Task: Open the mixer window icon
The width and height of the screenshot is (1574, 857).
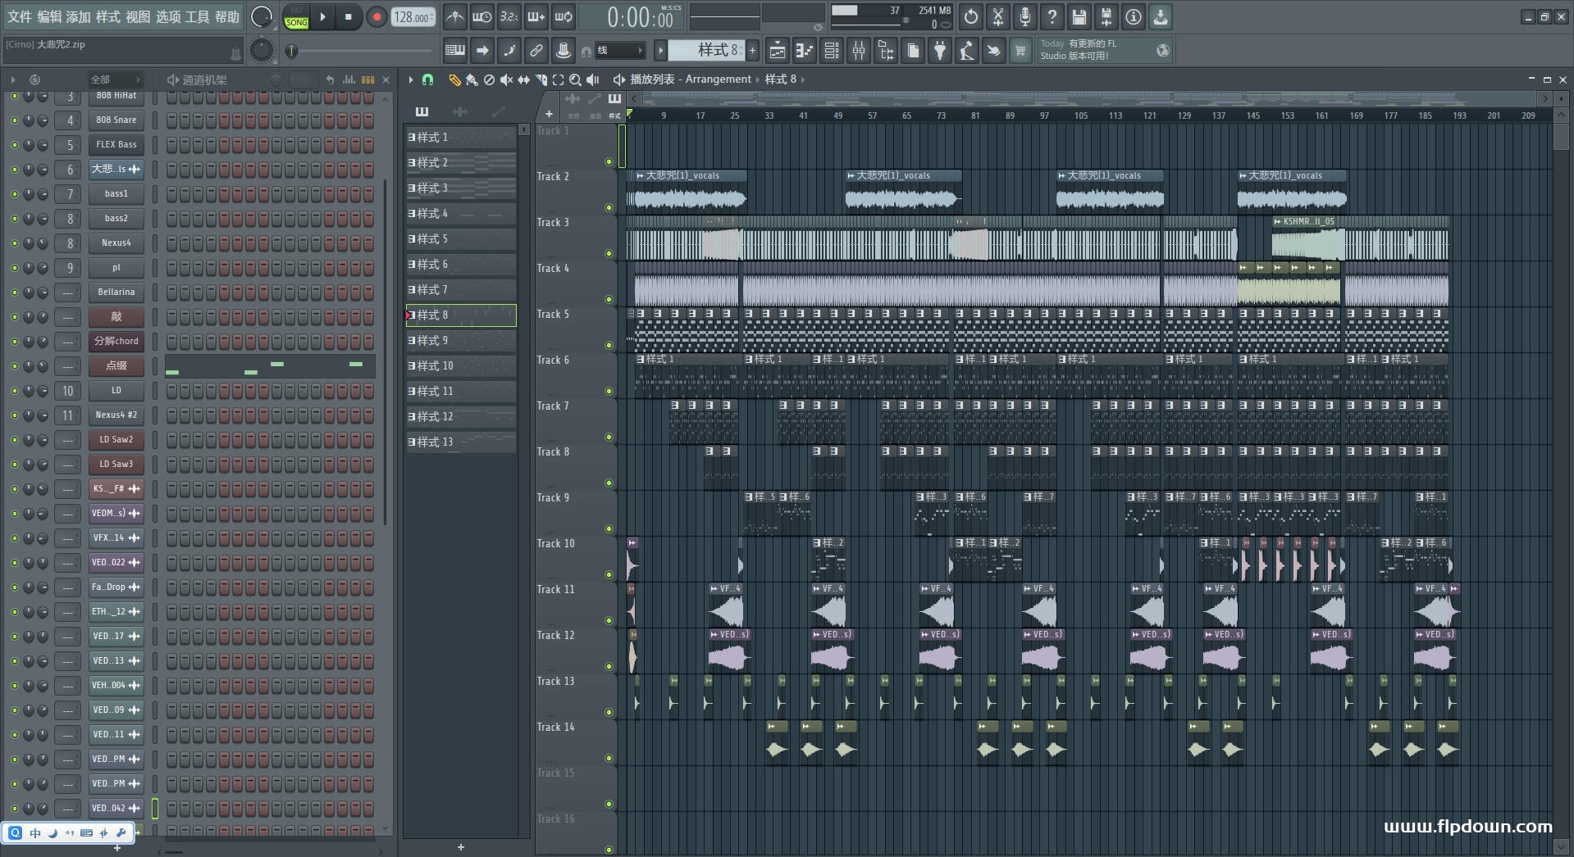Action: 858,51
